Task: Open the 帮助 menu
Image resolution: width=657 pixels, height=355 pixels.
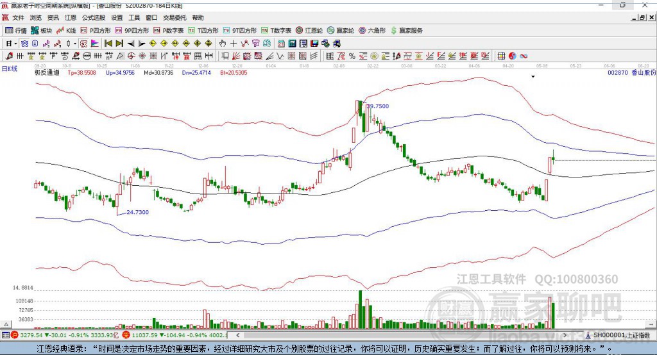Action: pyautogui.click(x=198, y=17)
